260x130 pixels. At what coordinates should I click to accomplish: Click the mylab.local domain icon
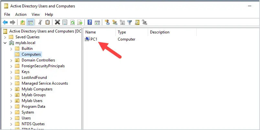11,43
